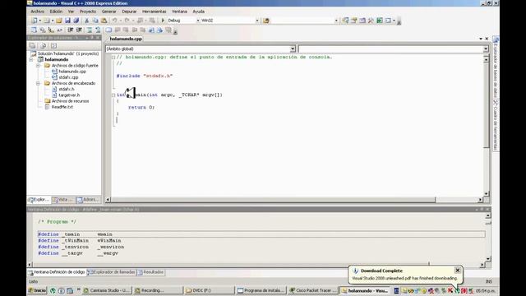Image resolution: width=526 pixels, height=296 pixels.
Task: Click the Undo arrow icon
Action: pos(115,21)
